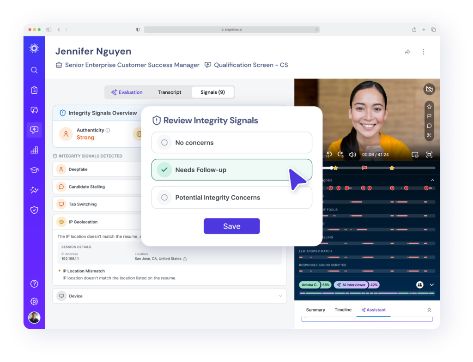Open the user profile avatar
473x362 pixels.
tap(34, 317)
